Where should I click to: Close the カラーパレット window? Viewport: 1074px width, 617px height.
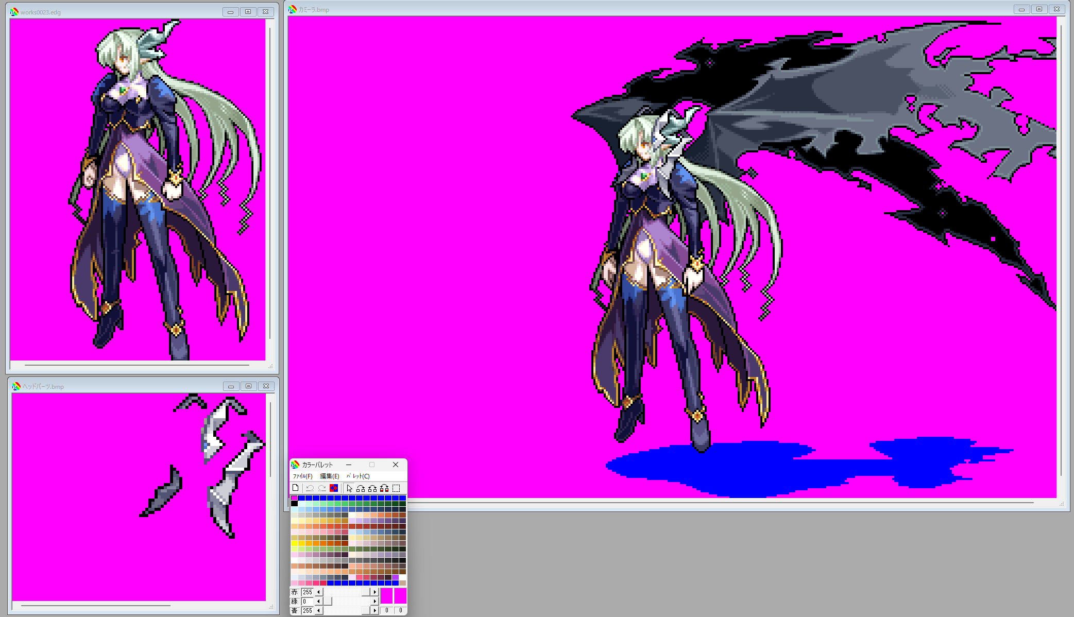[x=396, y=465]
